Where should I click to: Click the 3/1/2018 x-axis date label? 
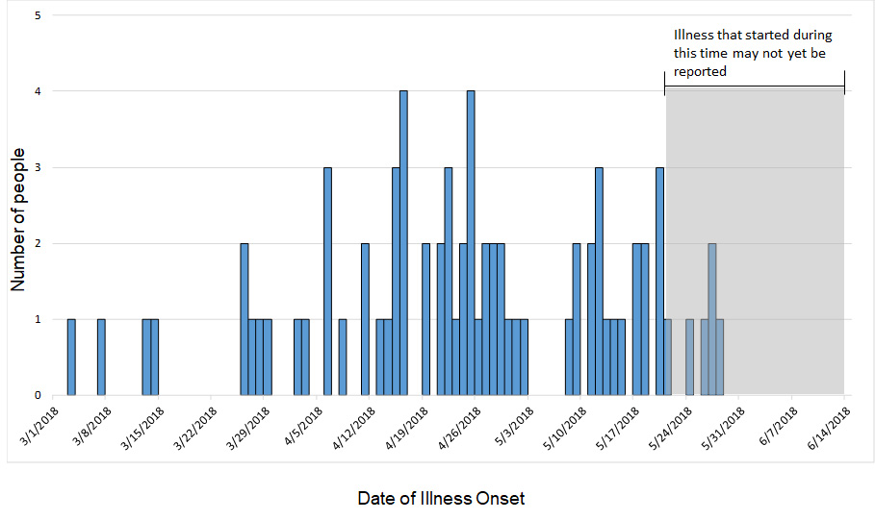click(x=39, y=427)
